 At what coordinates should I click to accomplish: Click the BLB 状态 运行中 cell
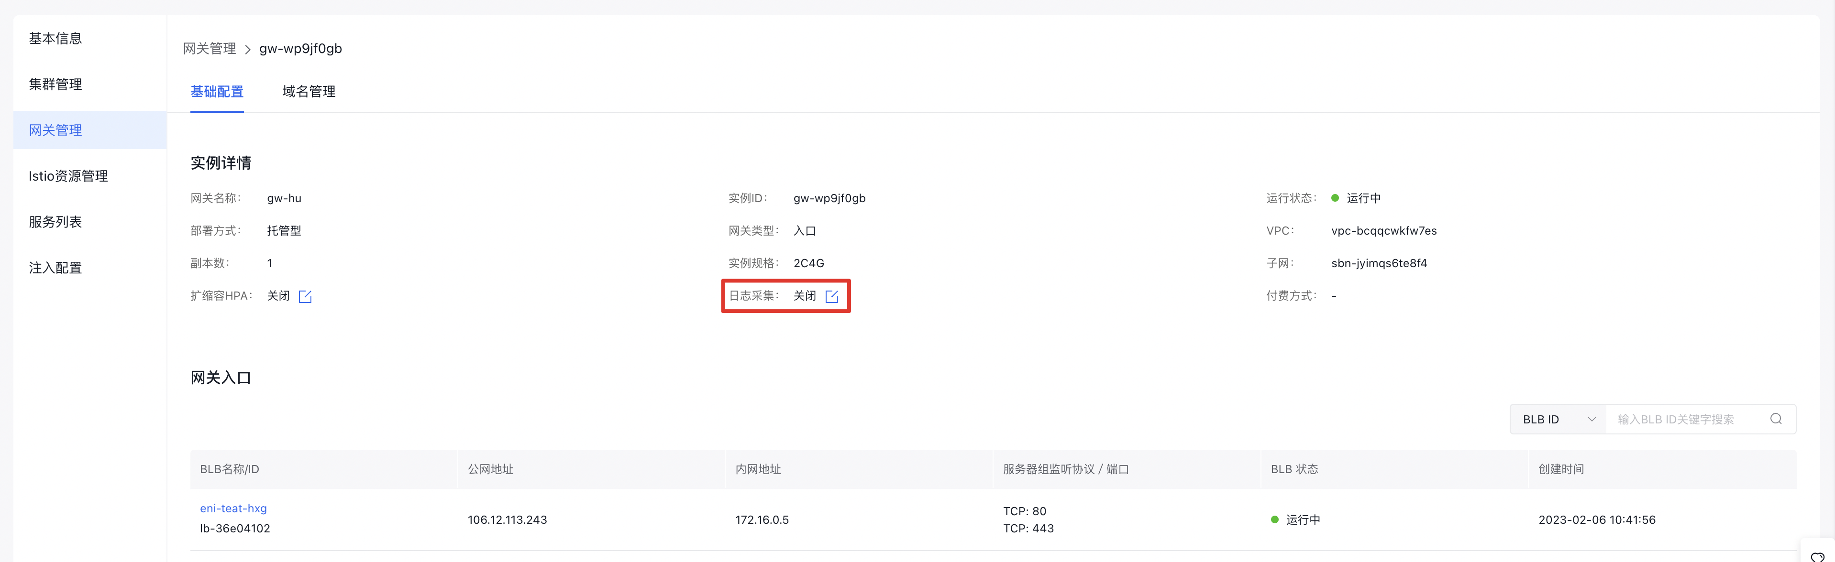[x=1296, y=520]
